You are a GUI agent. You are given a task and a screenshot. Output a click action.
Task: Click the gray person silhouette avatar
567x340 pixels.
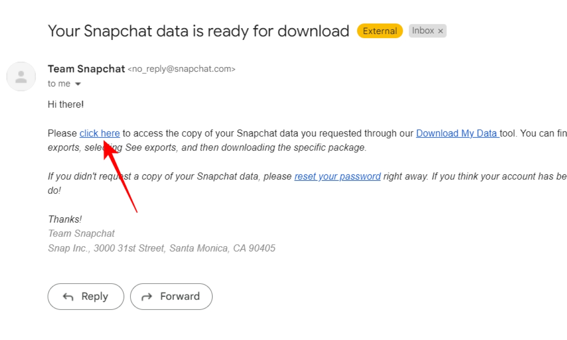(x=21, y=76)
